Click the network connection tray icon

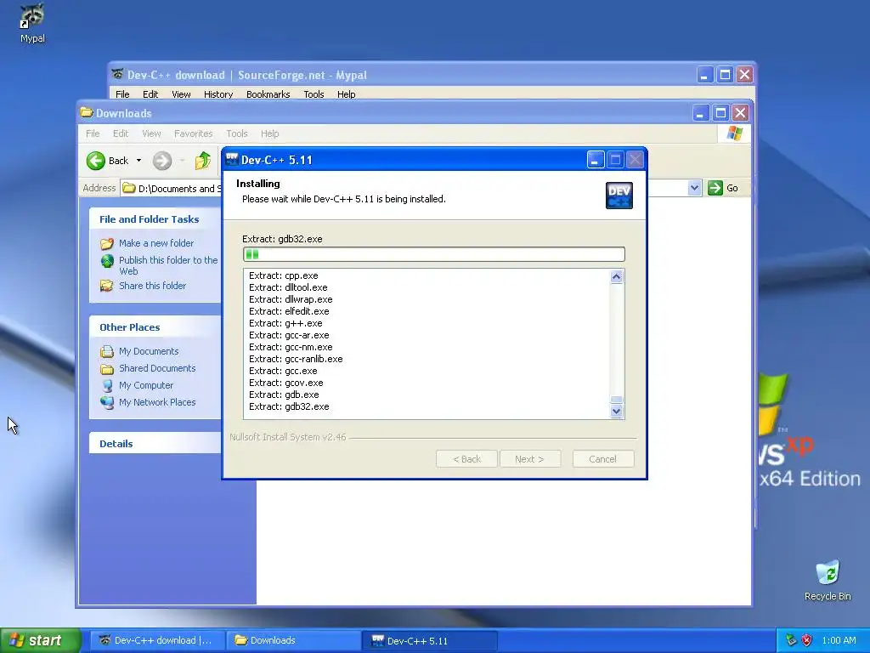tap(791, 640)
